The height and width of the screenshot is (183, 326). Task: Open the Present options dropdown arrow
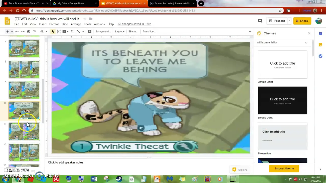pyautogui.click(x=289, y=21)
